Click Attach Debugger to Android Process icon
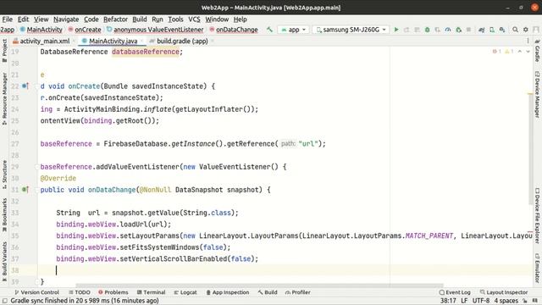This screenshot has height=305, width=542. 458,30
